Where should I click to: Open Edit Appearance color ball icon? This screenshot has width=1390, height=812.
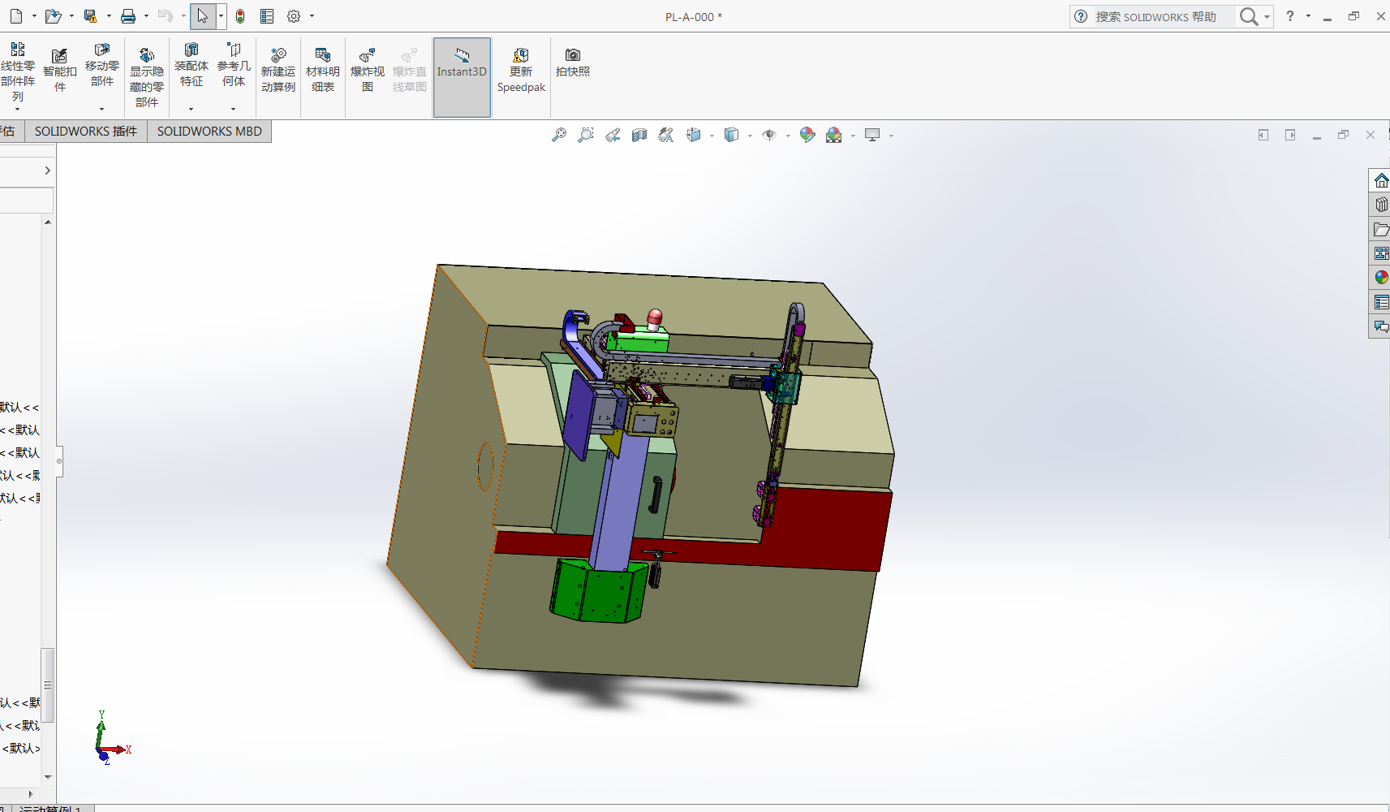(807, 136)
